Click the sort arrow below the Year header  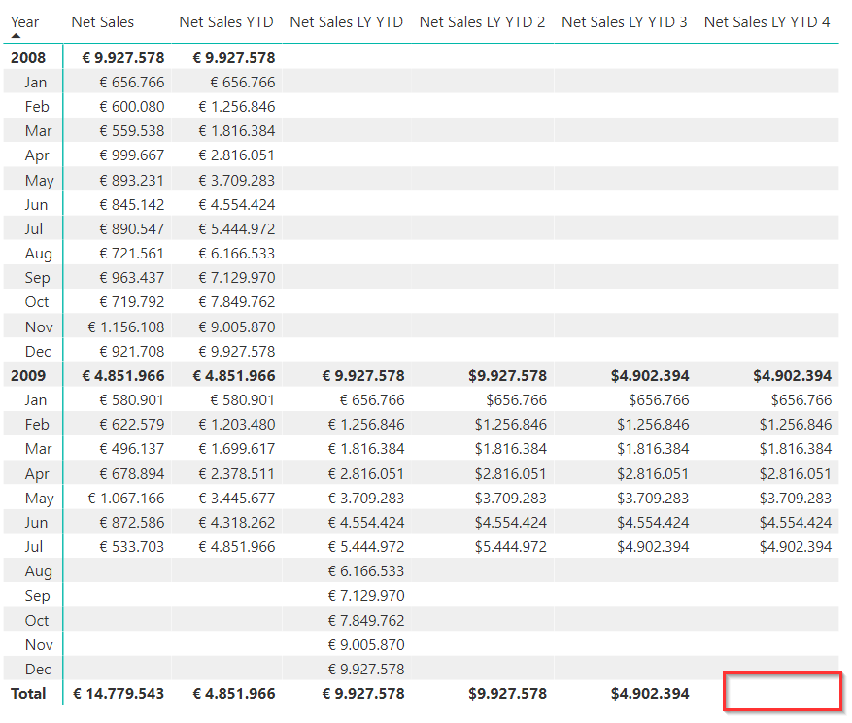tap(17, 35)
